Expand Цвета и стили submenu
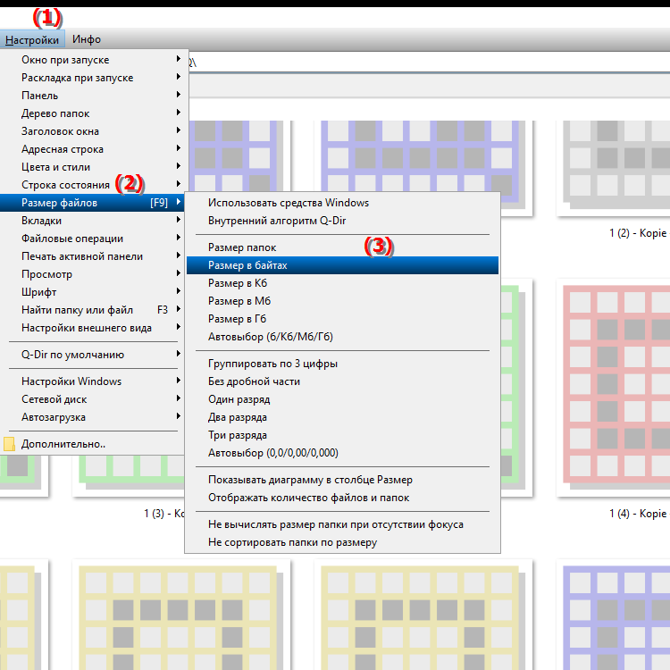Viewport: 670px width, 670px height. point(93,167)
